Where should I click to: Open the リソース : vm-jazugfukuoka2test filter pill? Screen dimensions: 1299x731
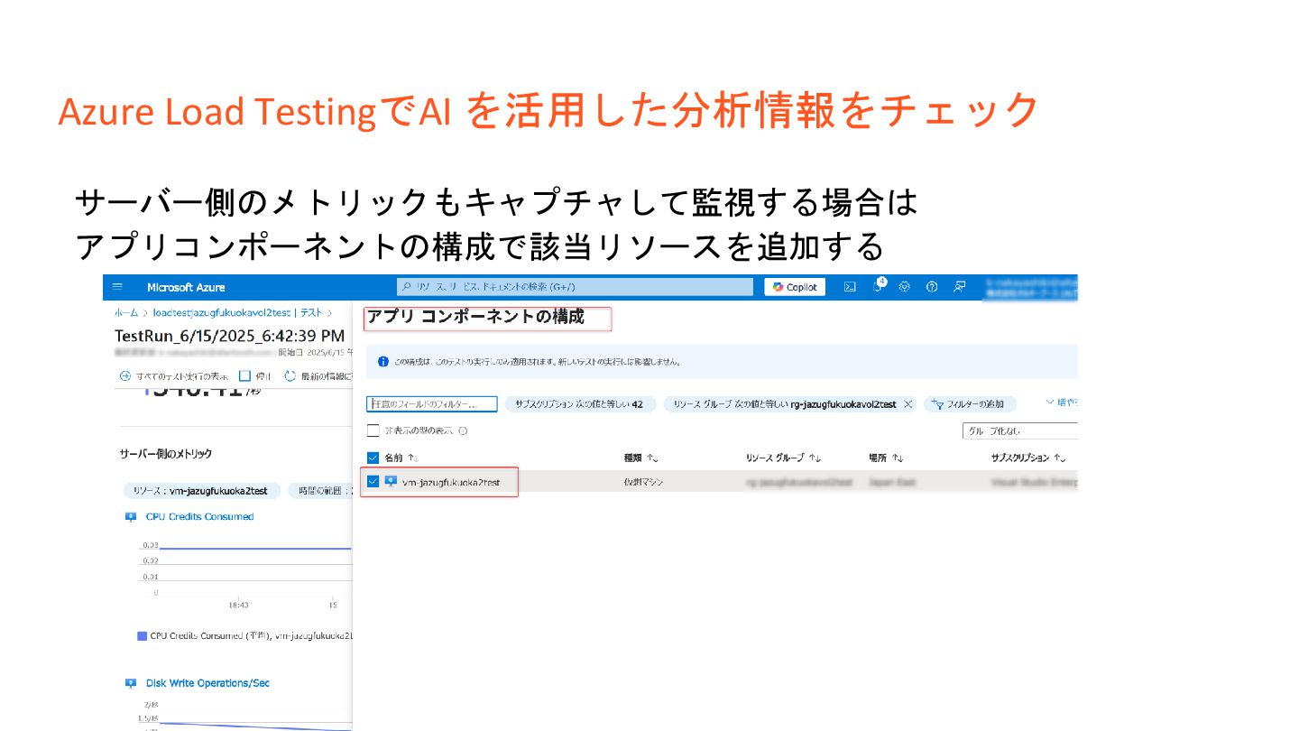tap(202, 491)
